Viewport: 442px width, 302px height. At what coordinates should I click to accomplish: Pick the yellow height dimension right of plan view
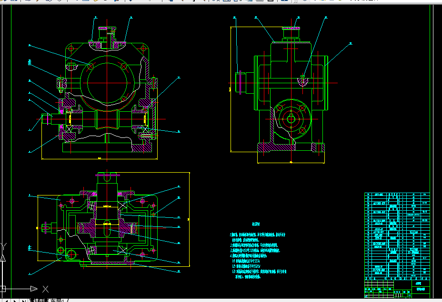190,219
